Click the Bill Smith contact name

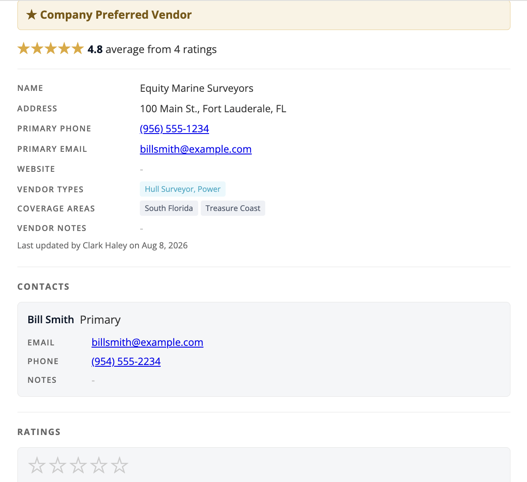(x=51, y=320)
